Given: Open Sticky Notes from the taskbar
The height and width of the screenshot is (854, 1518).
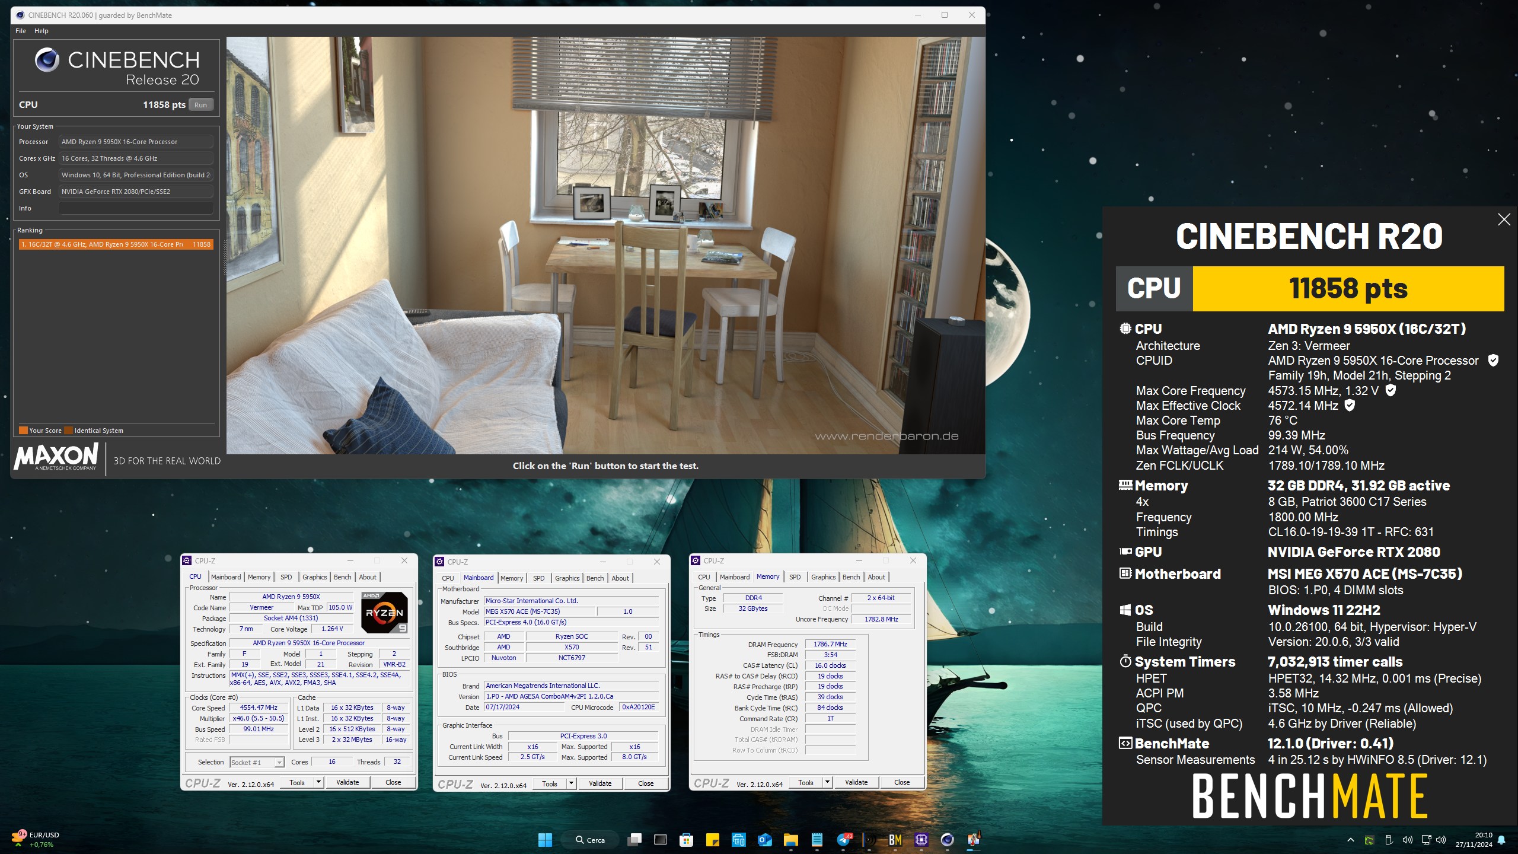Looking at the screenshot, I should (712, 840).
